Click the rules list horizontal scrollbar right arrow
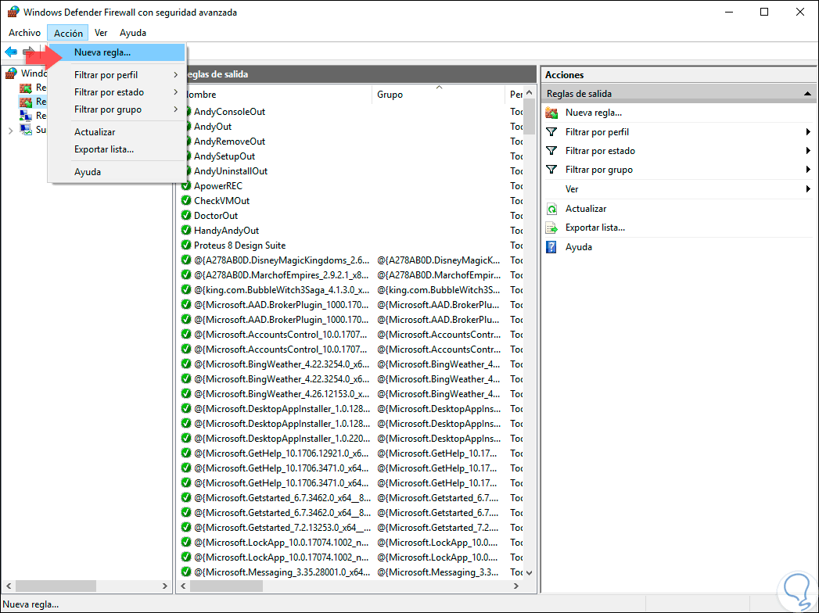Image resolution: width=819 pixels, height=613 pixels. click(516, 586)
